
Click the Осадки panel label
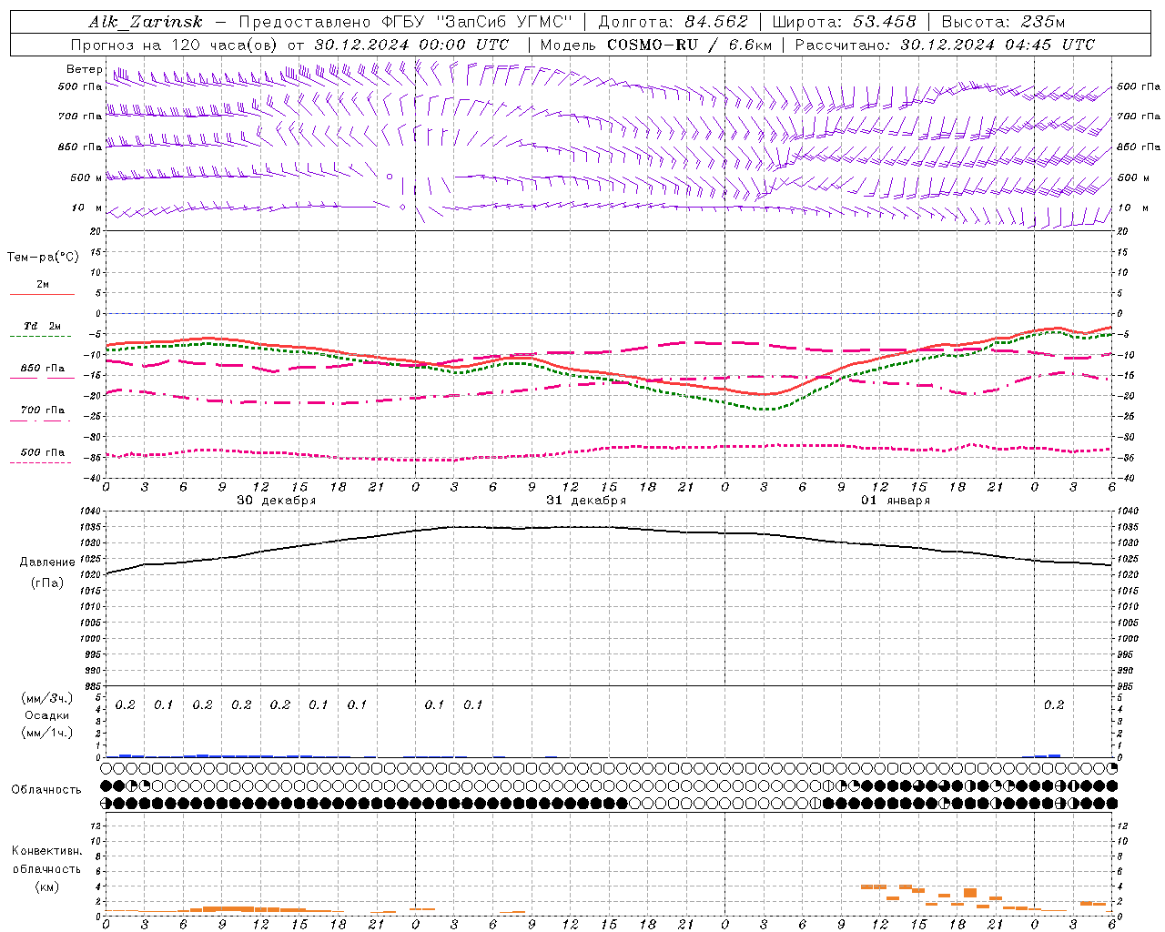tap(46, 715)
